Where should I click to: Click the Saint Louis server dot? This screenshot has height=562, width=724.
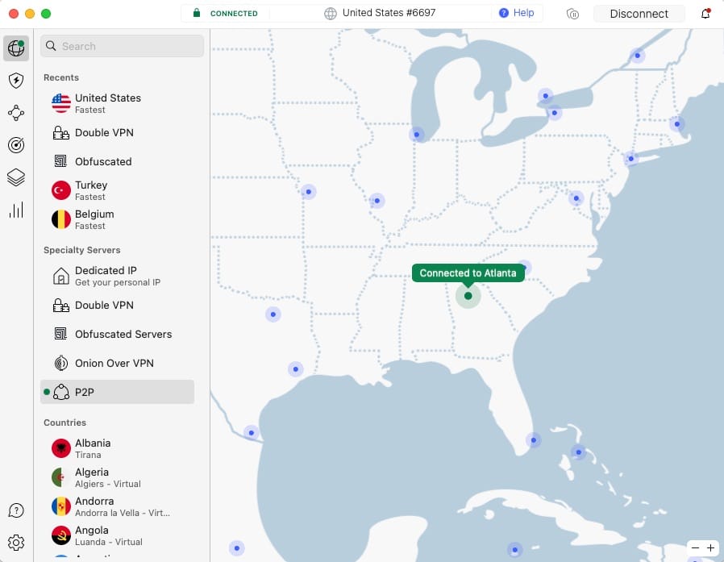pyautogui.click(x=377, y=201)
